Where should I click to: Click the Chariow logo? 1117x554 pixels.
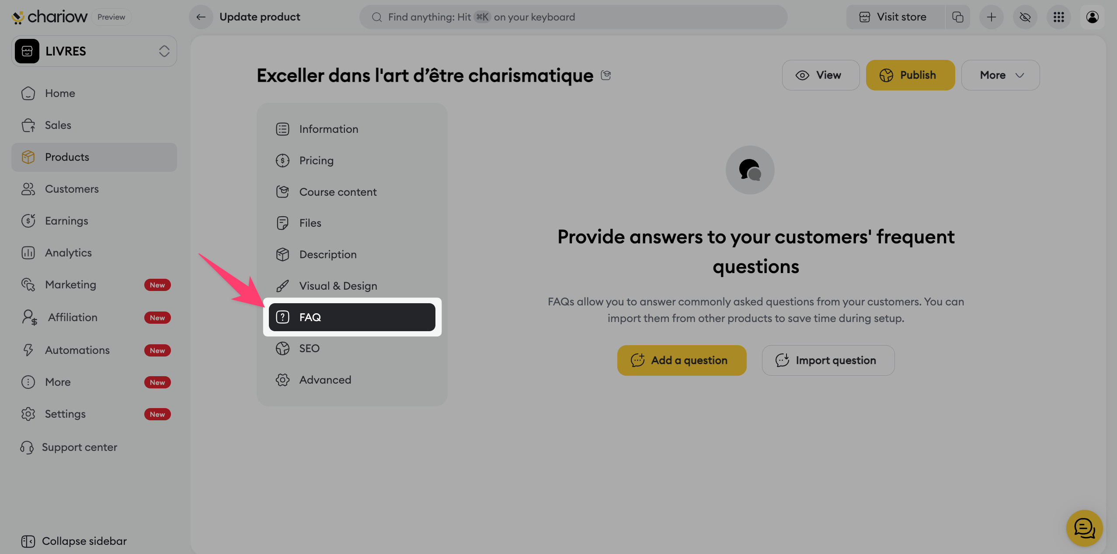pos(49,17)
